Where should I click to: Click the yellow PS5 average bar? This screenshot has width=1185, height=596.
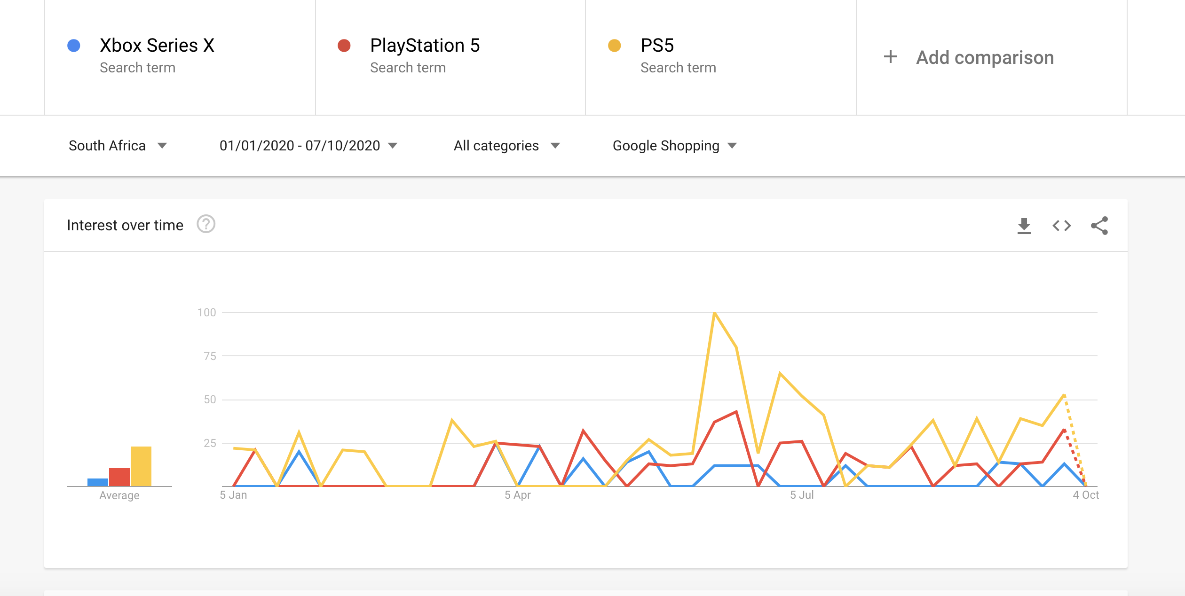coord(141,466)
